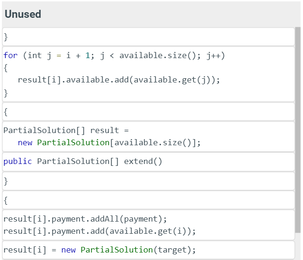The height and width of the screenshot is (260, 303).
Task: Select the result[i] = new PartialSolution(target) block
Action: pos(148,250)
